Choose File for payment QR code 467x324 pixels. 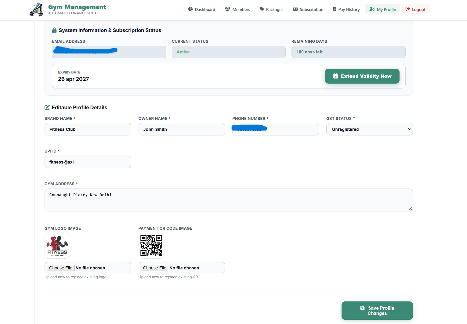154,268
